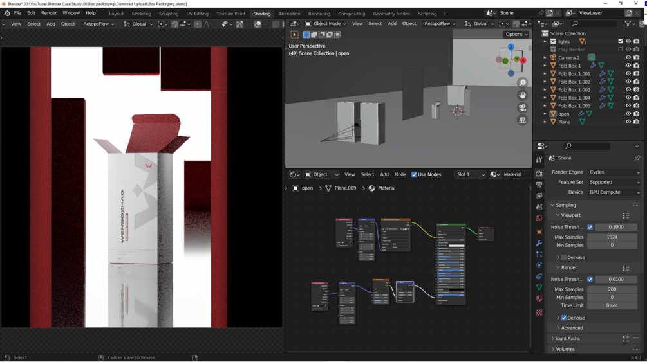Click the pan hand icon in viewport
The width and height of the screenshot is (647, 362).
522,95
